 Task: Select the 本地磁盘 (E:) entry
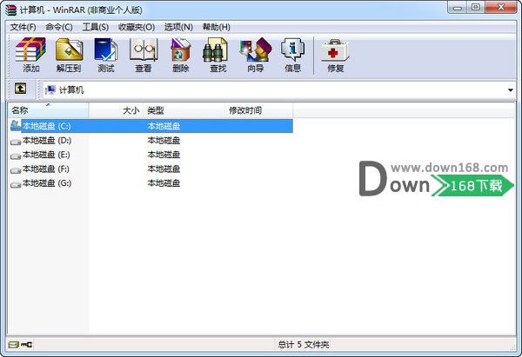point(46,155)
